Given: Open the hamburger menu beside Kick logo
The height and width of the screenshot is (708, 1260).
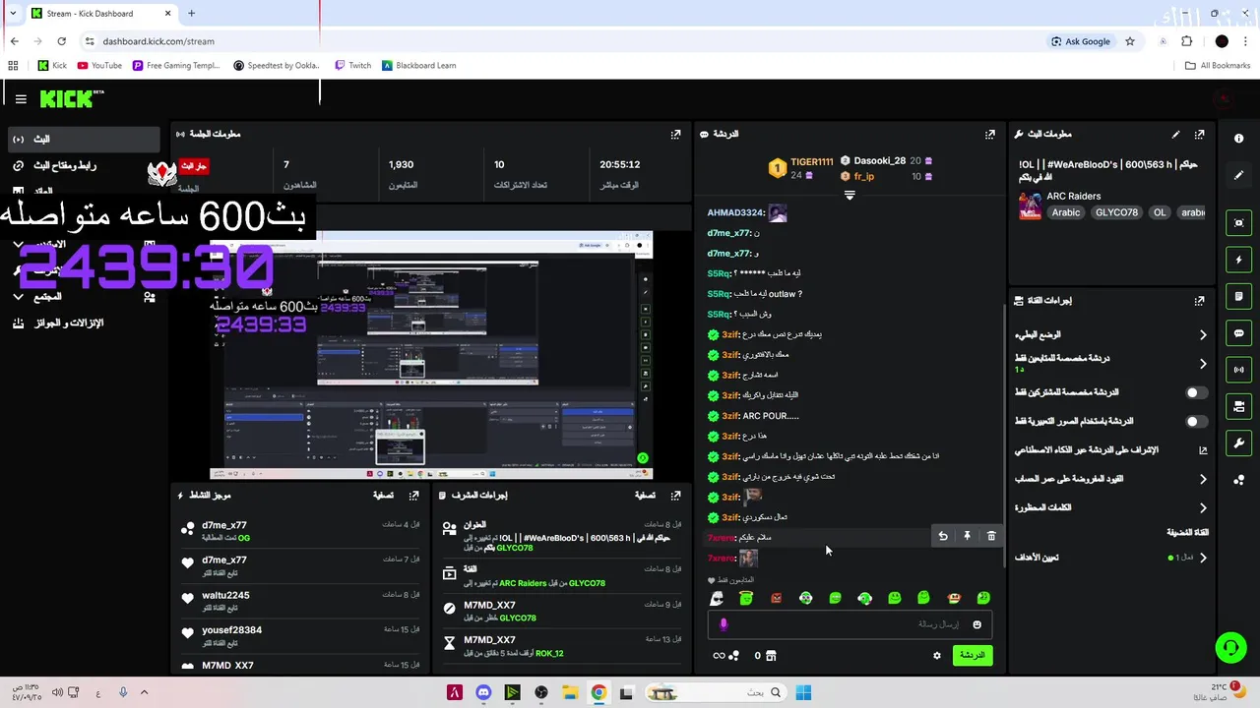Looking at the screenshot, I should coord(21,99).
